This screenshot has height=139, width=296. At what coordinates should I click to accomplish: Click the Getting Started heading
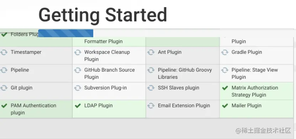(x=103, y=15)
